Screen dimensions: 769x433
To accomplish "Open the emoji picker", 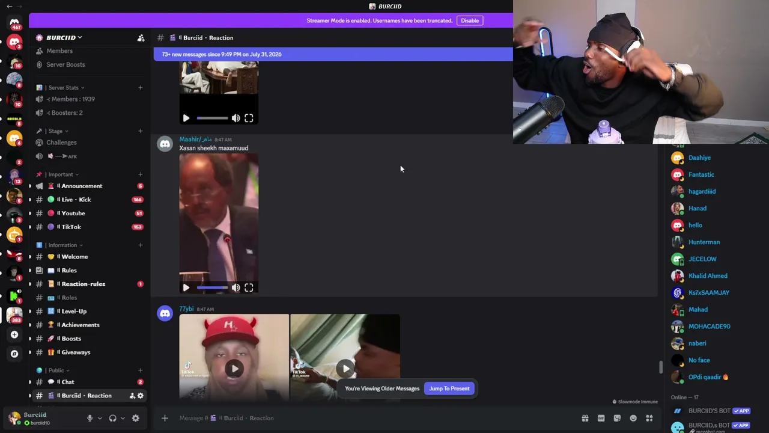I will tap(633, 418).
